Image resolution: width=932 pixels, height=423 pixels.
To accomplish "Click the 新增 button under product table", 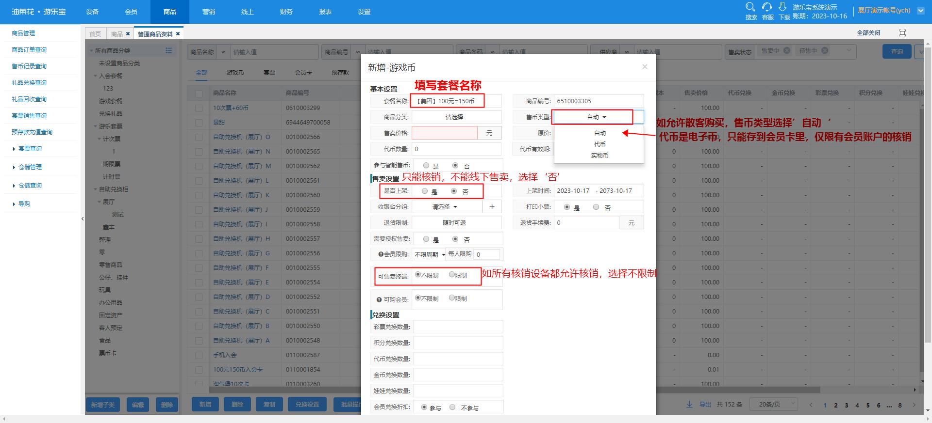I will pyautogui.click(x=205, y=404).
